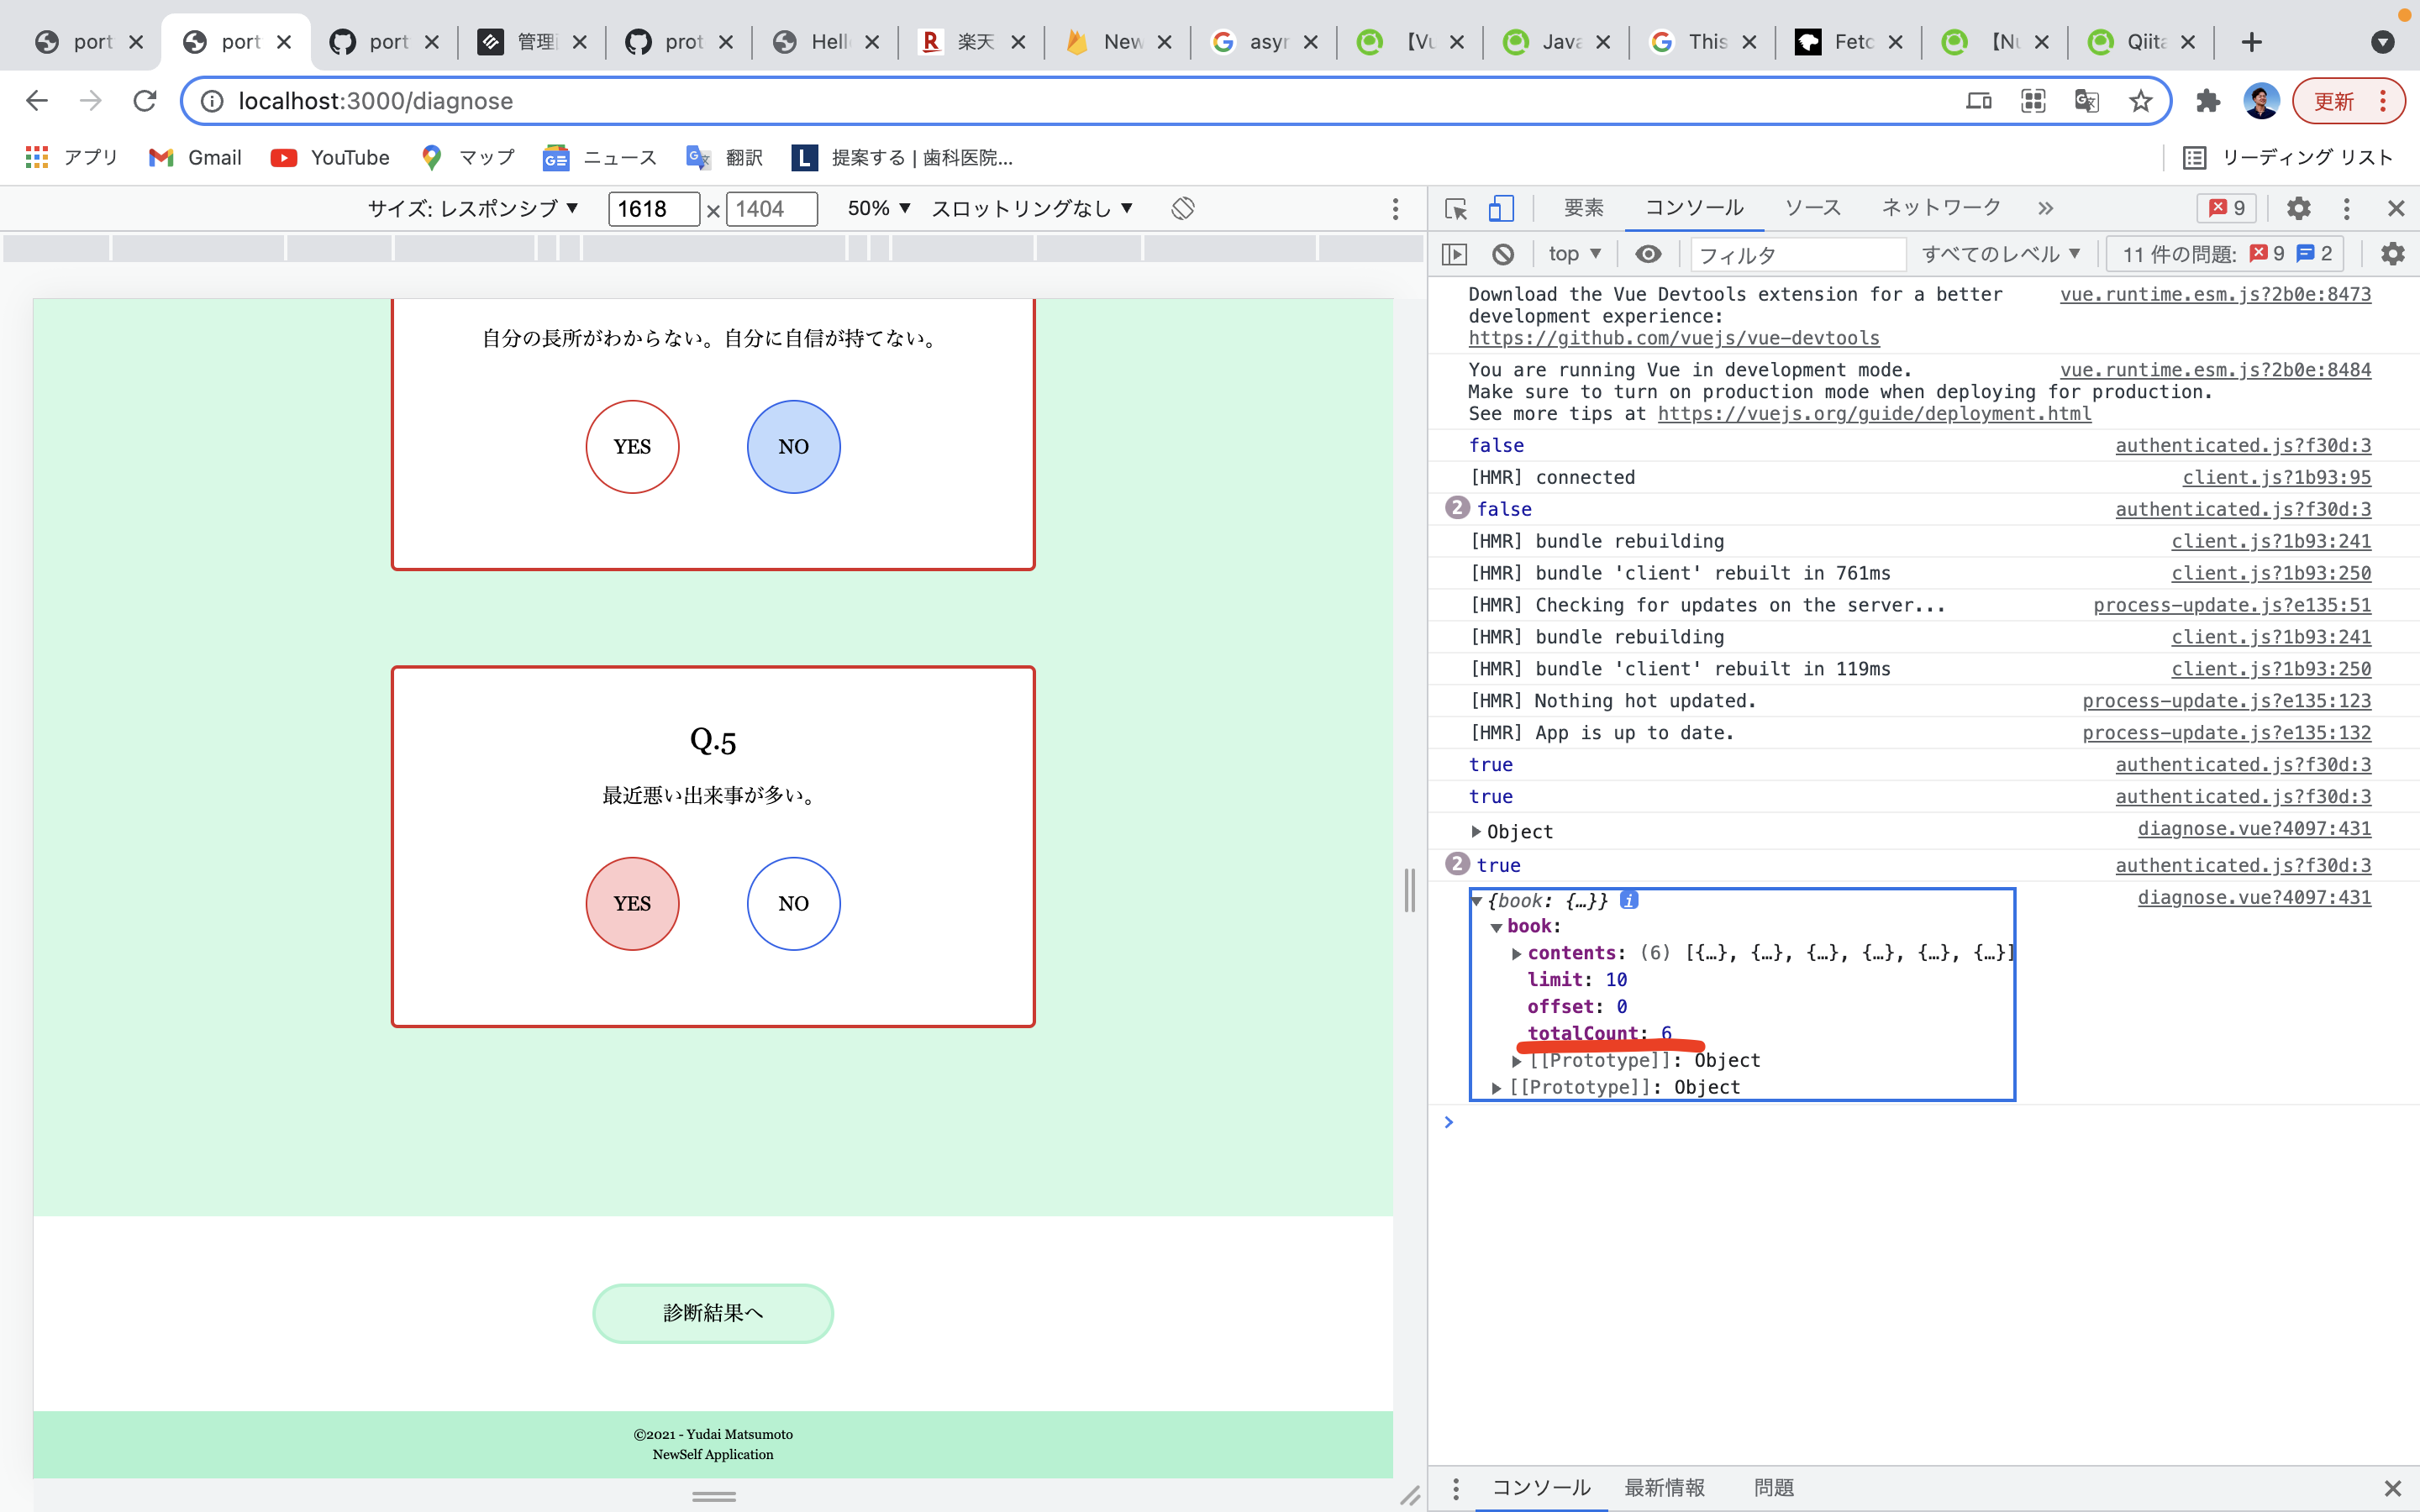Open DevTools settings gear

point(2298,208)
